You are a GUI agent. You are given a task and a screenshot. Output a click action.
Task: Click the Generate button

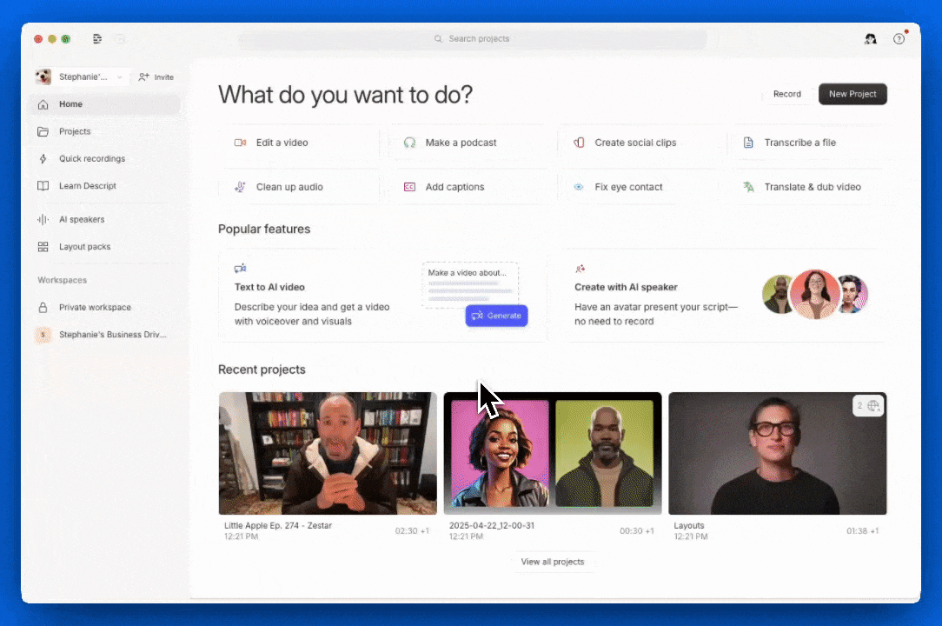496,316
